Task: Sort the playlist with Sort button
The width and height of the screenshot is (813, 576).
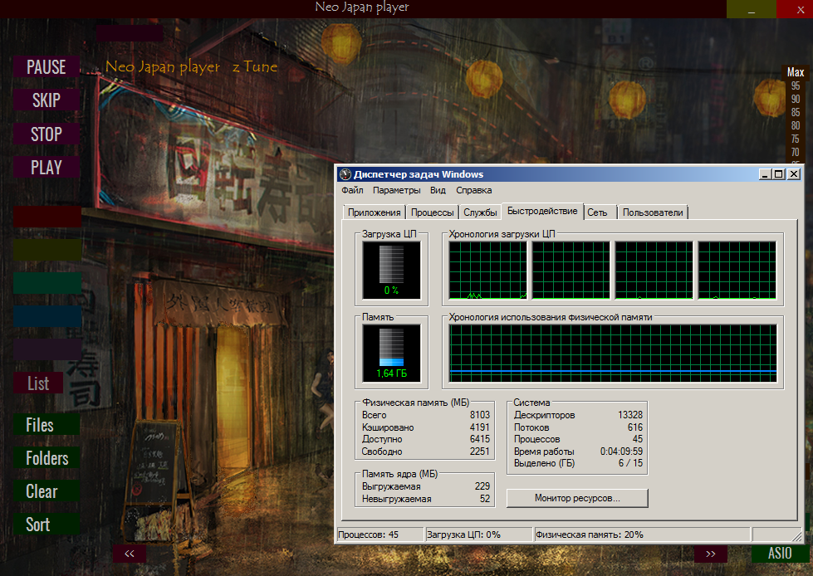Action: 47,525
